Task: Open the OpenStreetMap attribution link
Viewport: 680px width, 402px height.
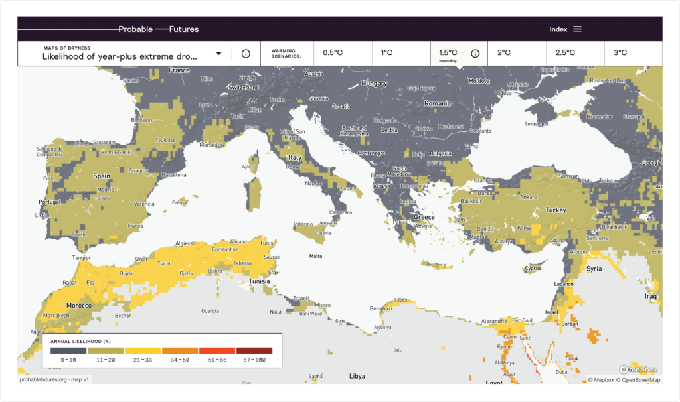Action: [x=638, y=380]
